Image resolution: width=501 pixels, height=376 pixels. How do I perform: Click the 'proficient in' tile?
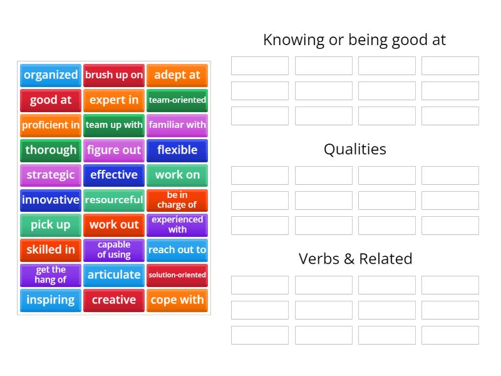coord(50,125)
